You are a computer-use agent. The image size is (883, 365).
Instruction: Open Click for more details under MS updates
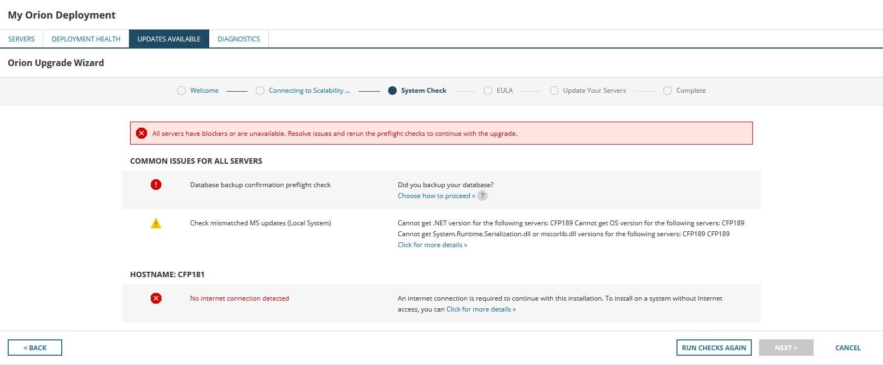click(x=432, y=245)
